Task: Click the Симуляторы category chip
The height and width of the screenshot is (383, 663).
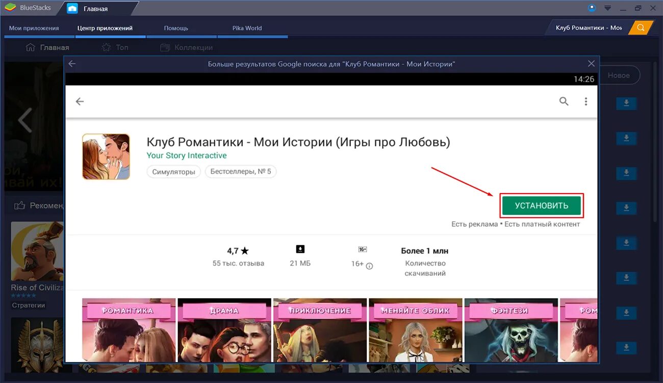Action: [173, 172]
